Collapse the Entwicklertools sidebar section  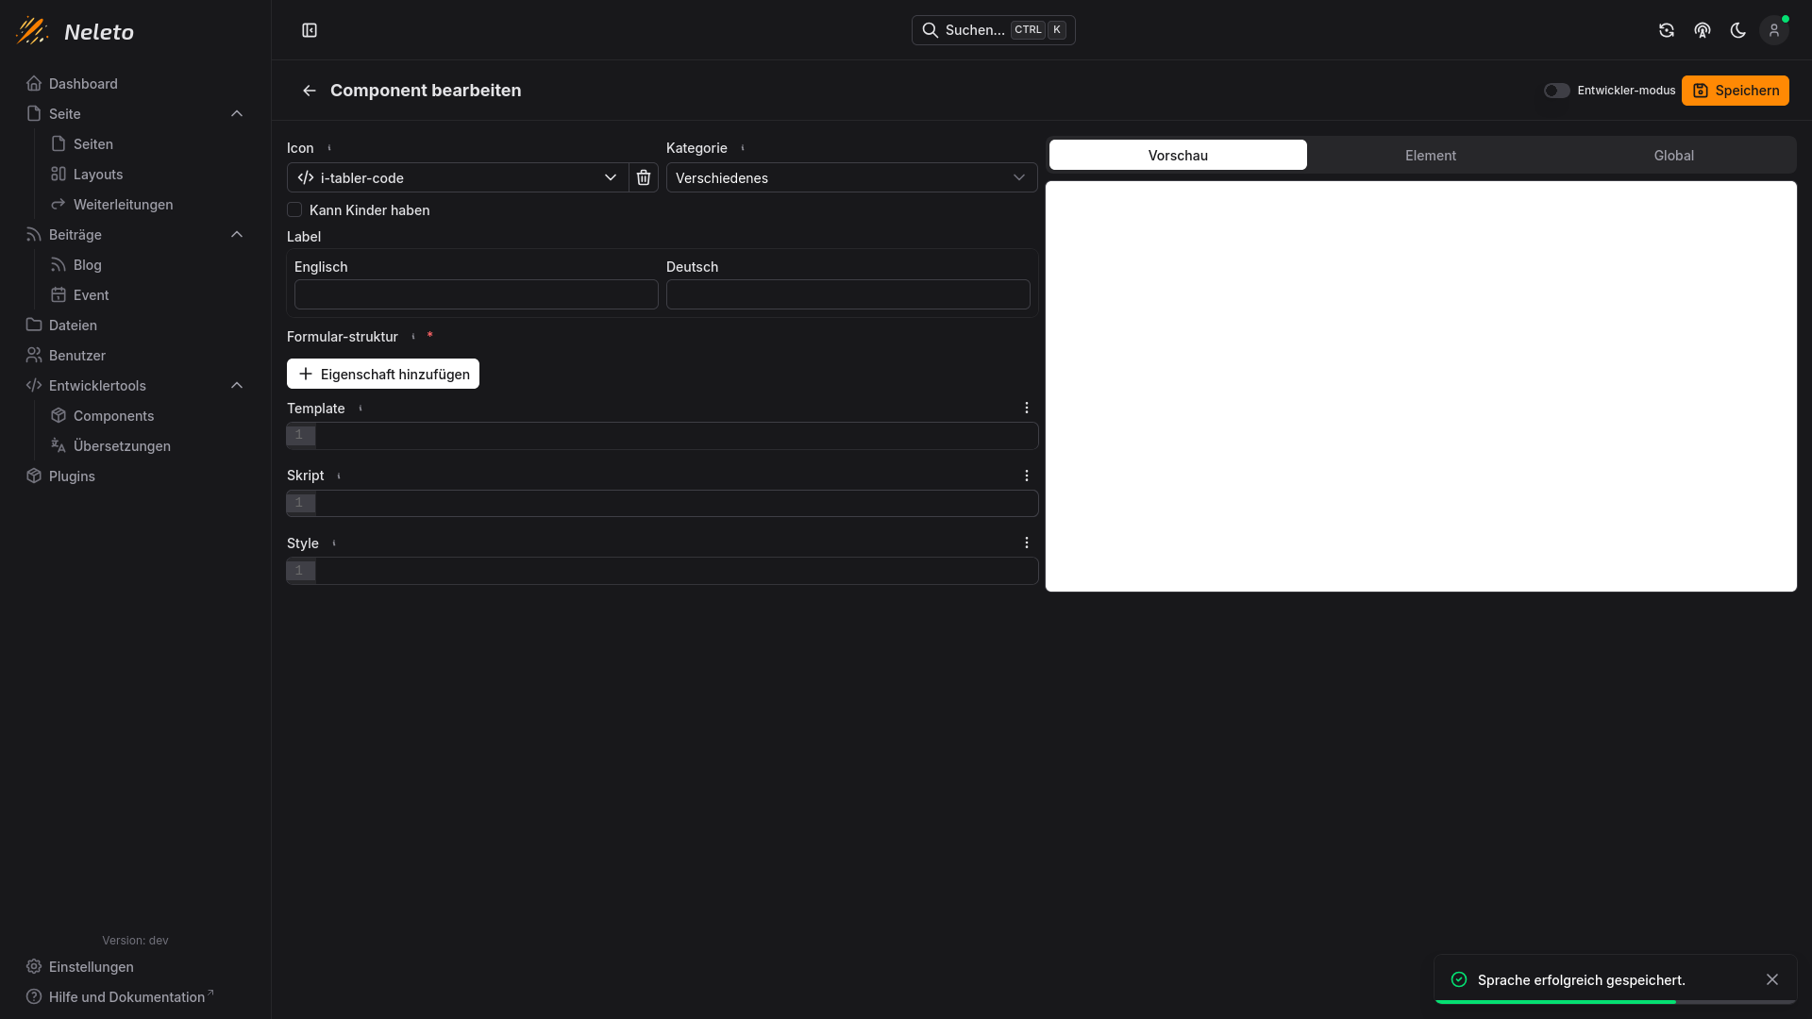(237, 385)
